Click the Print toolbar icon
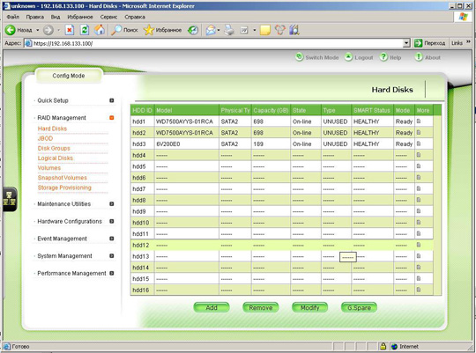The image size is (476, 353). [x=229, y=30]
